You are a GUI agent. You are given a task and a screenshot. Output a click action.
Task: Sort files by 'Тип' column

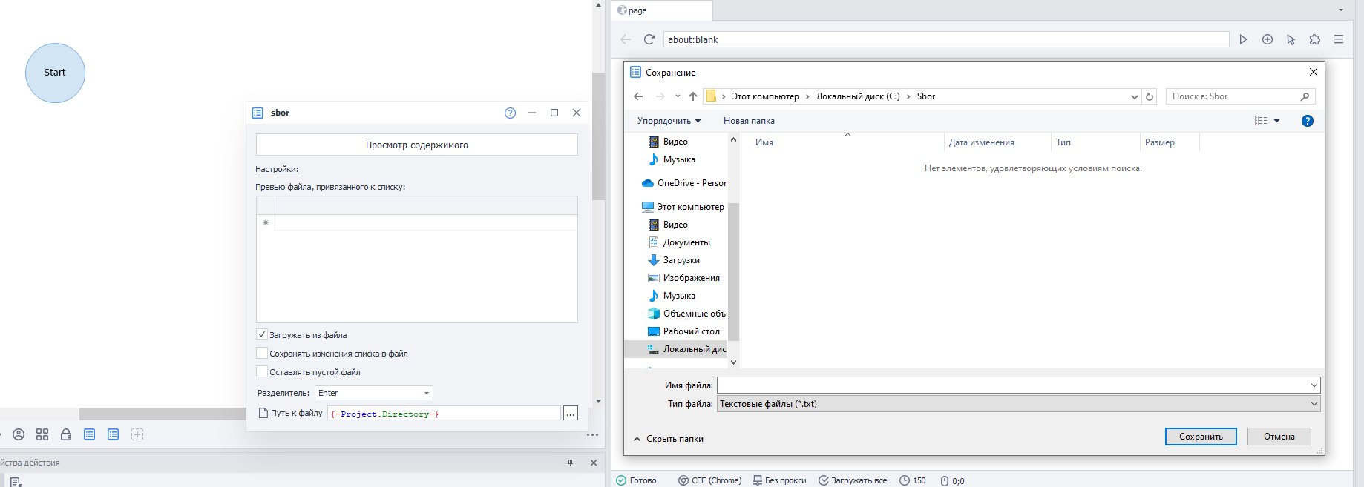[x=1063, y=142]
